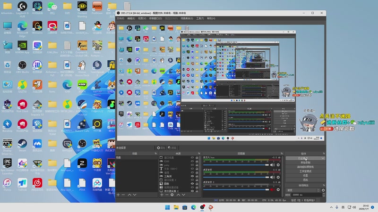Open the 视图(V) menu
Screen dimensions: 378x212
coord(142,18)
